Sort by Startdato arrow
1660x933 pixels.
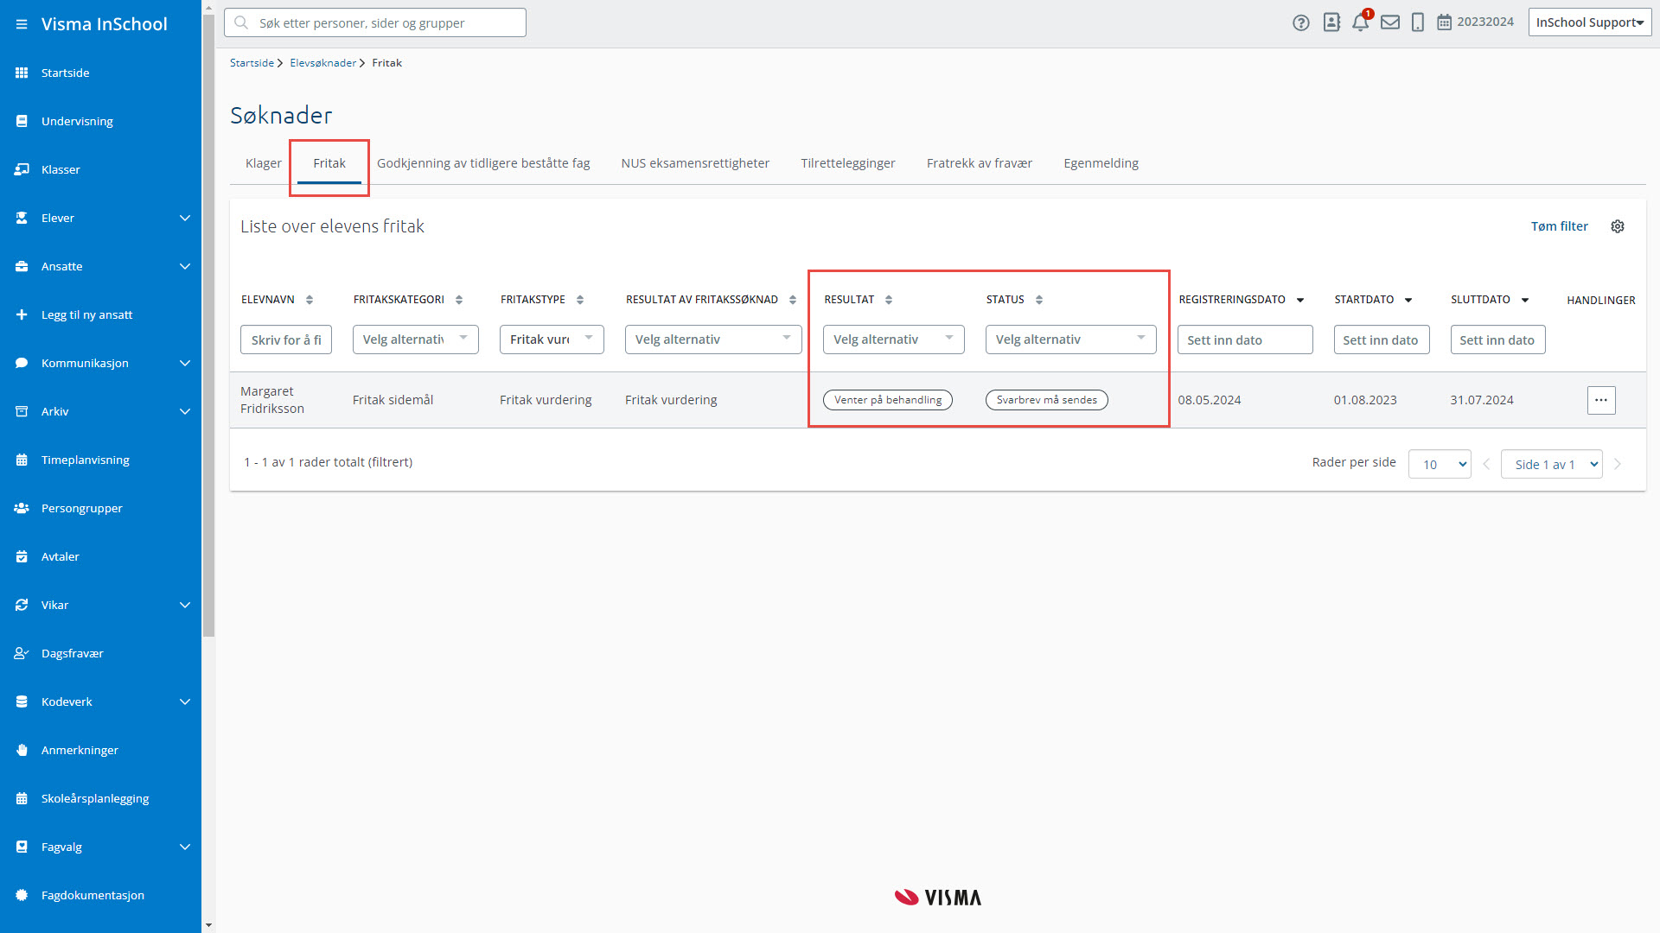pos(1408,301)
